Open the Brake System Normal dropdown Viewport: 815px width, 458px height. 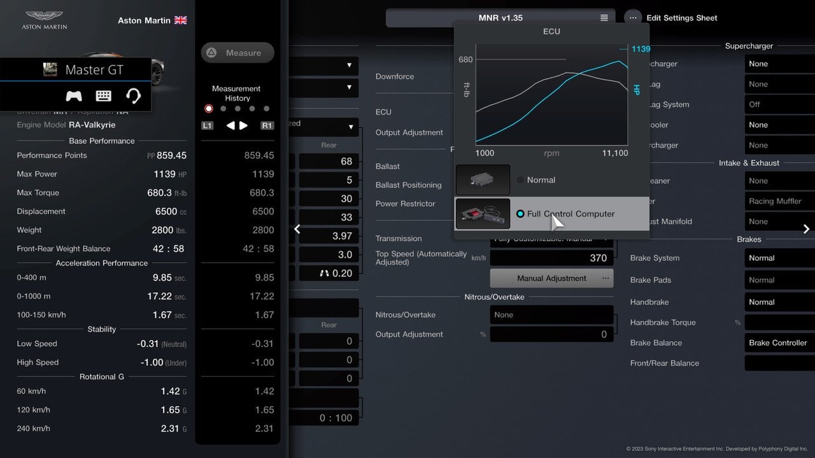tap(779, 258)
